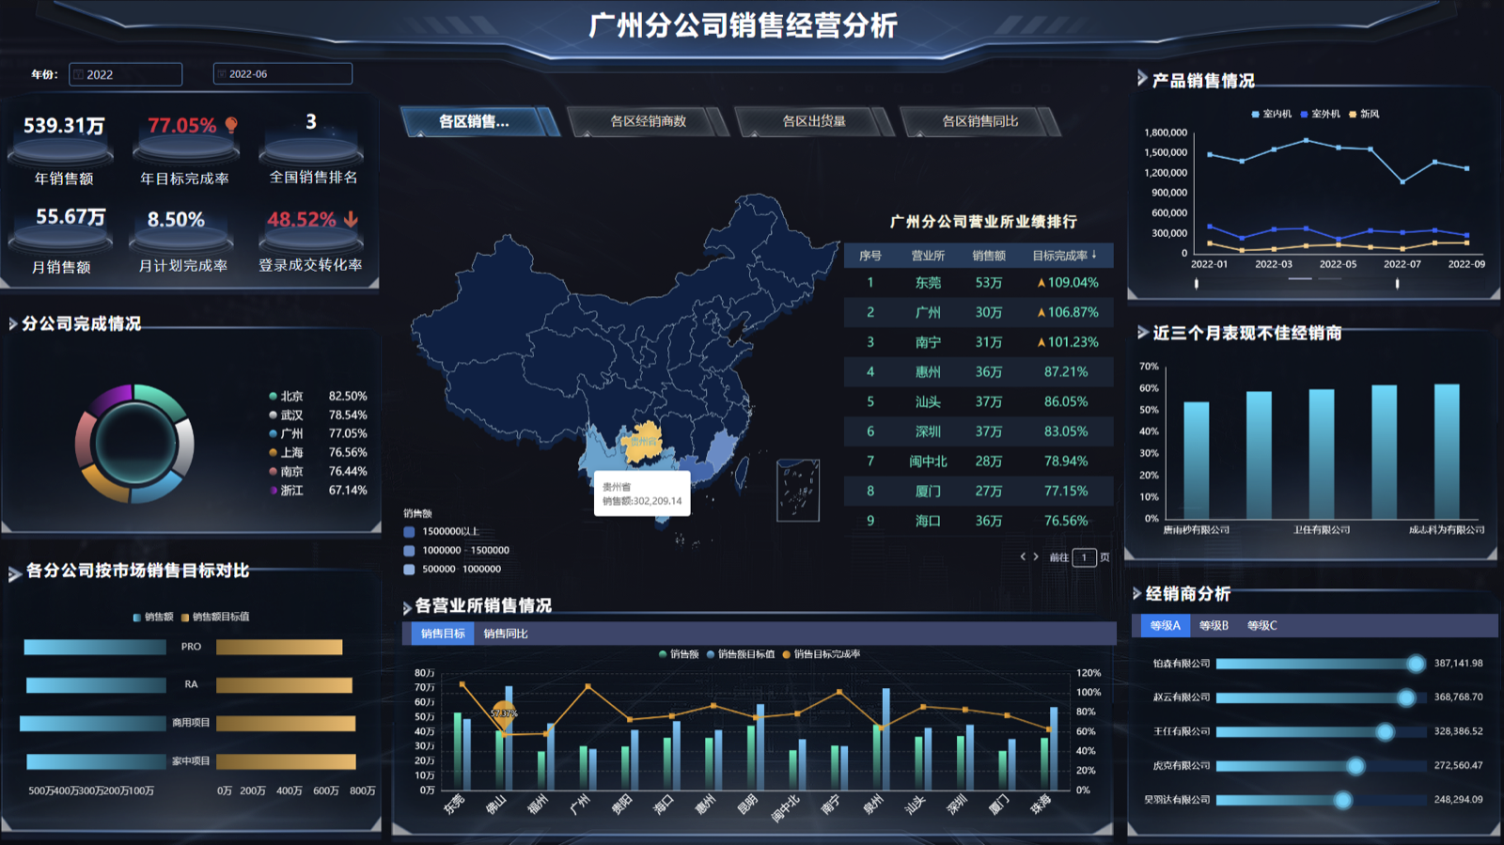Switch to the 各区经销商数 tab
Viewport: 1504px width, 845px height.
click(x=649, y=121)
